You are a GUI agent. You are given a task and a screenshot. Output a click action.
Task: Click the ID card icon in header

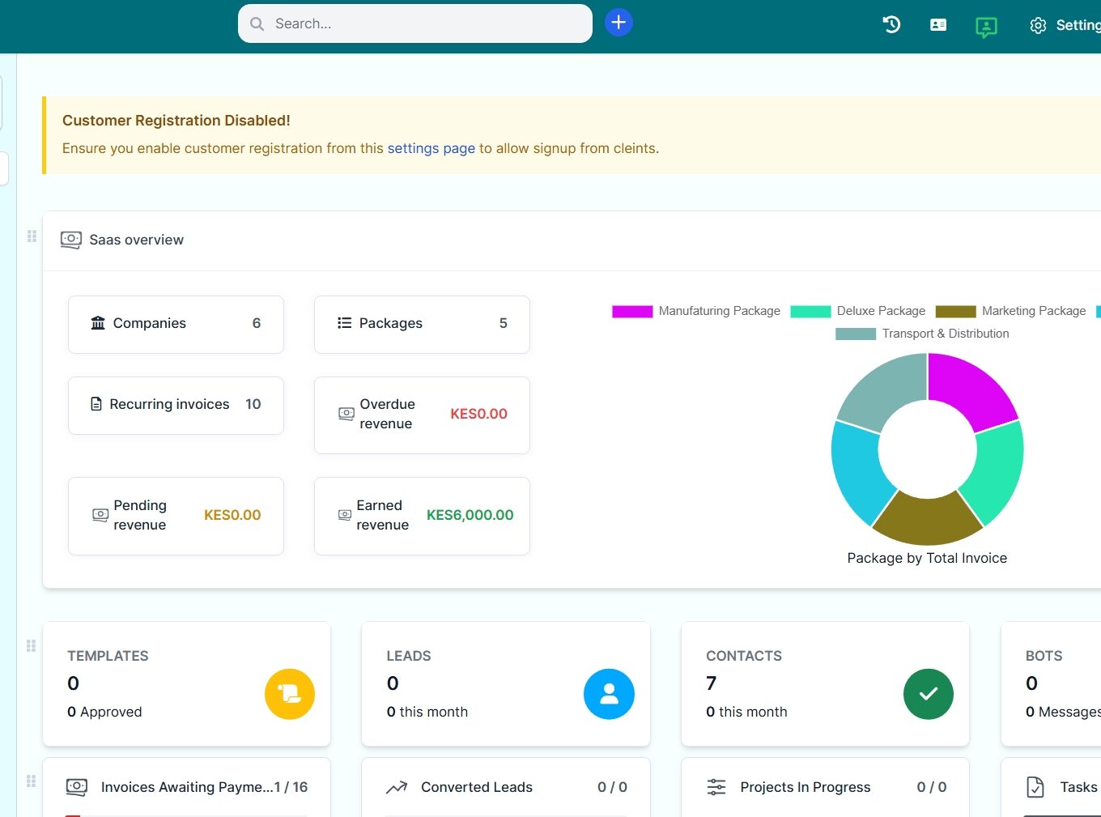pos(938,25)
